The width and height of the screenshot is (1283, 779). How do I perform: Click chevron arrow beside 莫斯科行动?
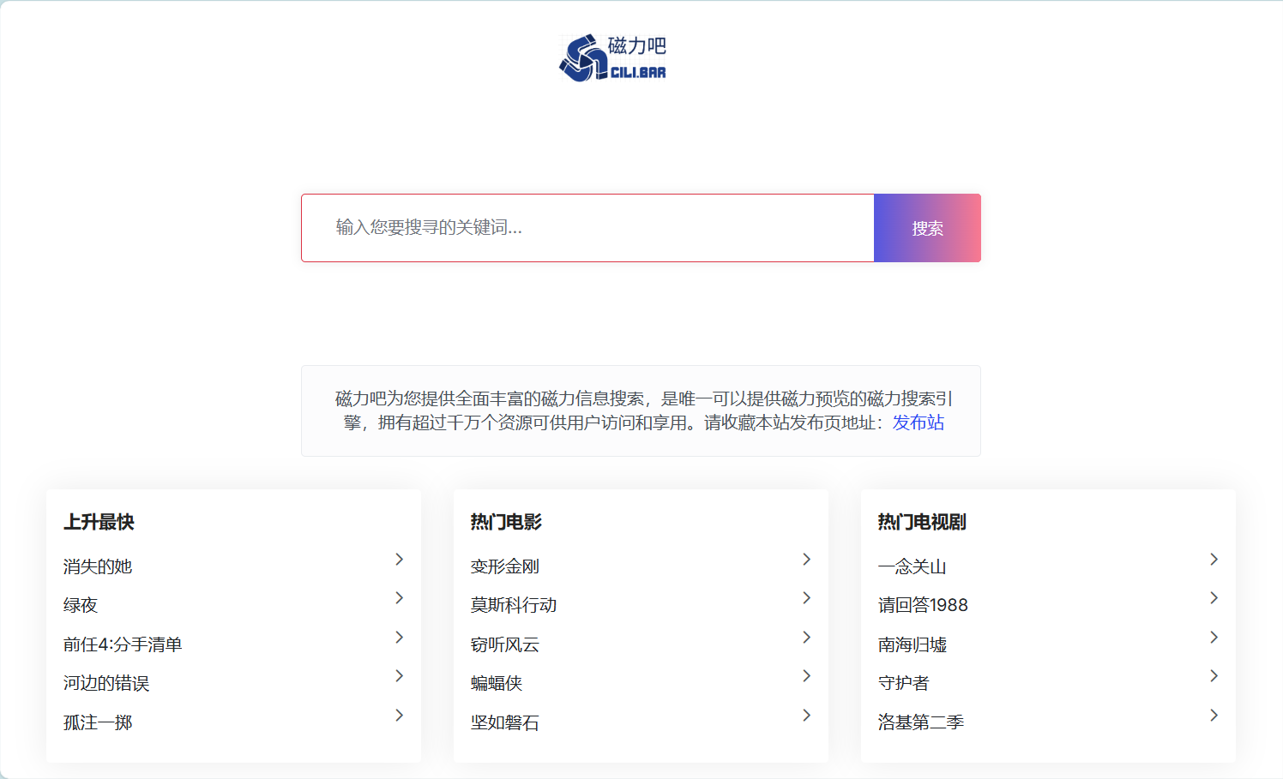pos(806,598)
